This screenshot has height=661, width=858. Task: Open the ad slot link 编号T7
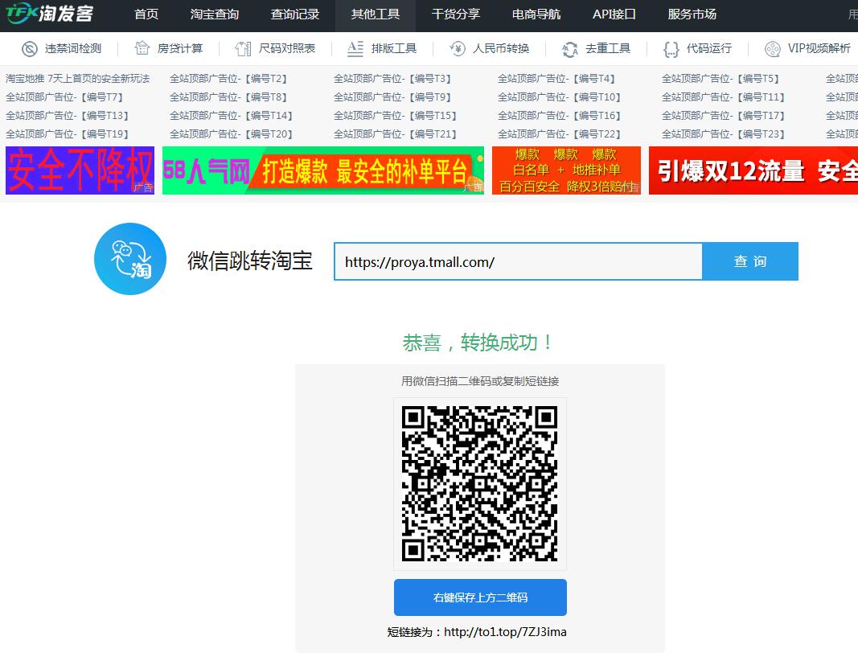click(x=64, y=97)
